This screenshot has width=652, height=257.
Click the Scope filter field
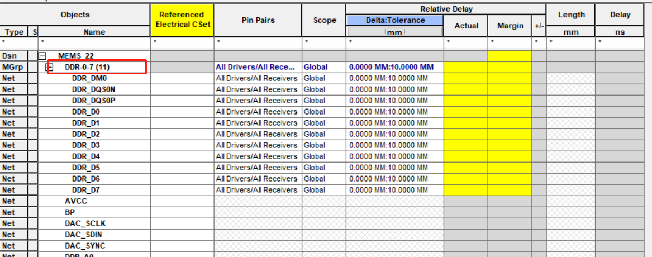[x=325, y=43]
